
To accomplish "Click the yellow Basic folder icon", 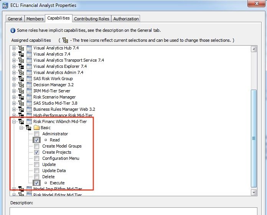I will tap(36, 128).
